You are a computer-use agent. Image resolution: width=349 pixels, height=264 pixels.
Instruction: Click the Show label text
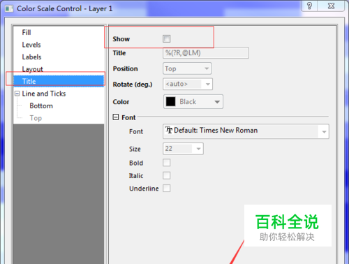[121, 39]
